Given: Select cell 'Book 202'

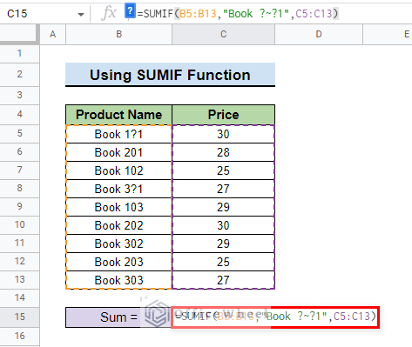Looking at the screenshot, I should tap(118, 225).
